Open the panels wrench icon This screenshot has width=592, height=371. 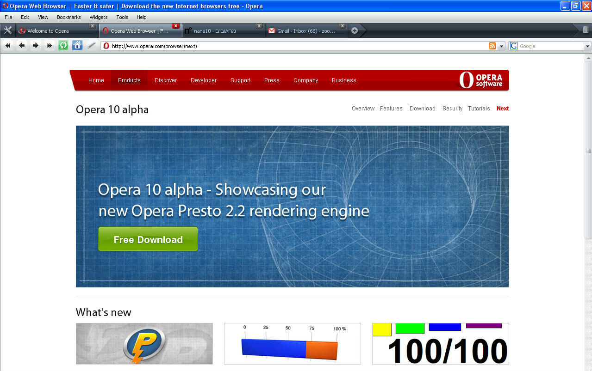pos(8,30)
